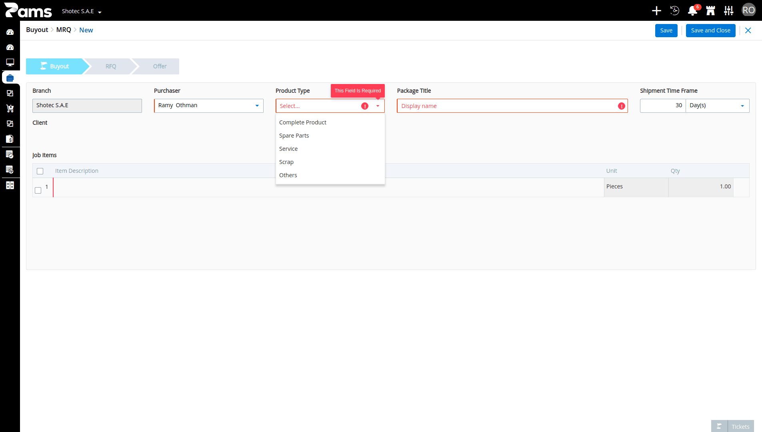The image size is (762, 432).
Task: Click the castle icon in top bar
Action: click(710, 11)
